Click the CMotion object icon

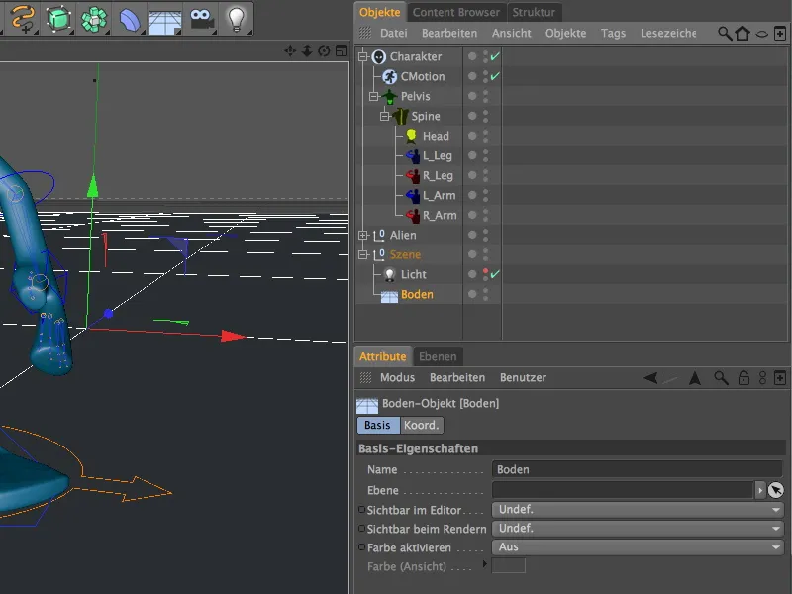(x=389, y=77)
